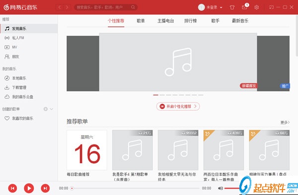
Task: Click the user avatar icon
Action: (202, 7)
